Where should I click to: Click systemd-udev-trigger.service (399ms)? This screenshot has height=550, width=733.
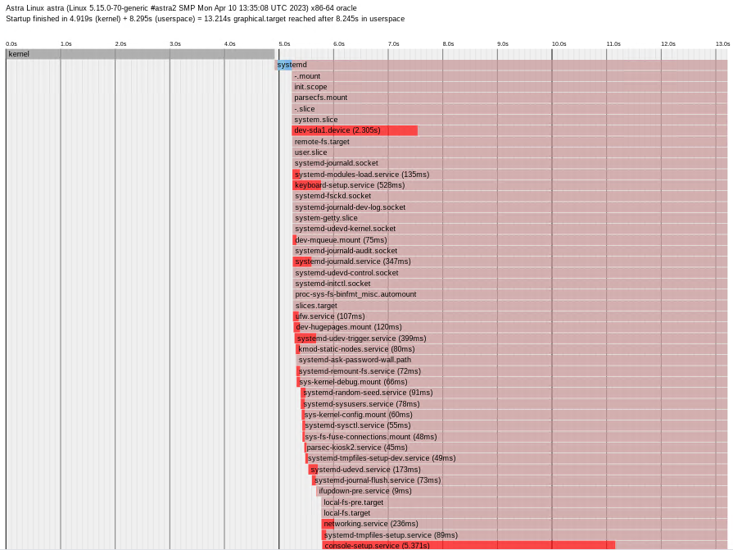click(361, 338)
